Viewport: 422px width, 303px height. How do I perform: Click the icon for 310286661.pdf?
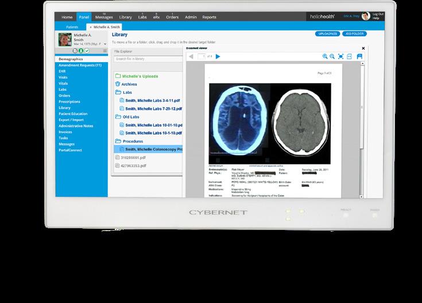pyautogui.click(x=117, y=158)
